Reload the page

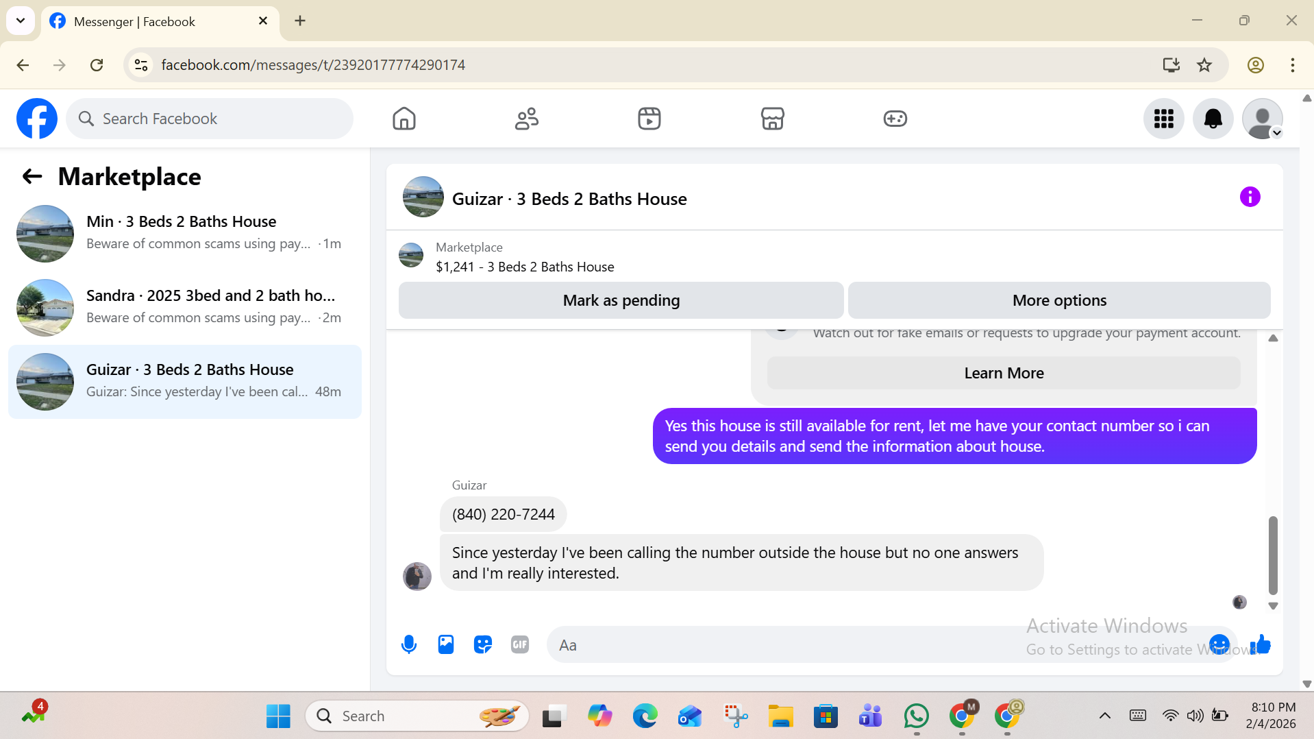(x=97, y=65)
